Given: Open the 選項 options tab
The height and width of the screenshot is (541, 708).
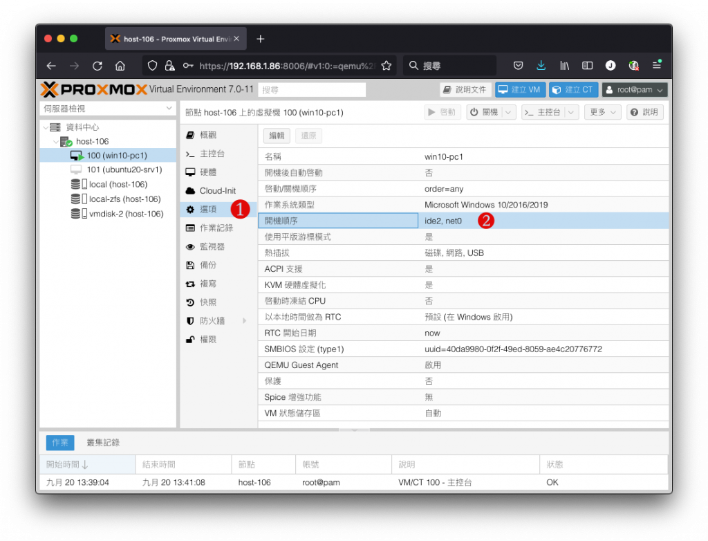Looking at the screenshot, I should click(x=218, y=209).
